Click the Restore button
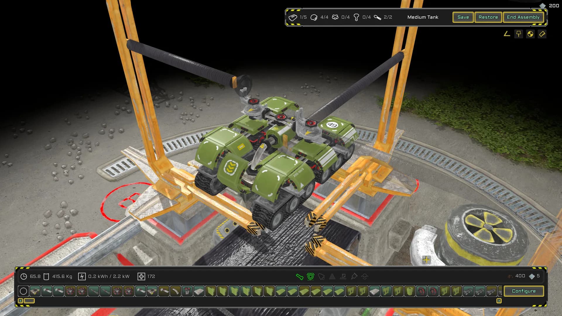 [x=488, y=17]
